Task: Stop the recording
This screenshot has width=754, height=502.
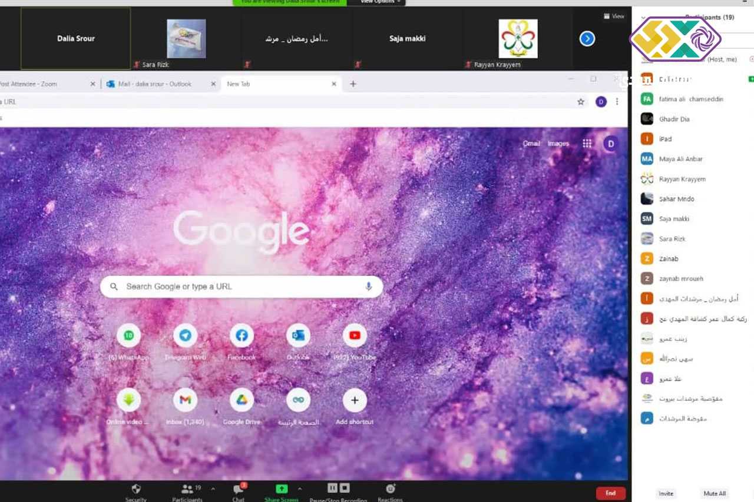Action: pos(345,488)
